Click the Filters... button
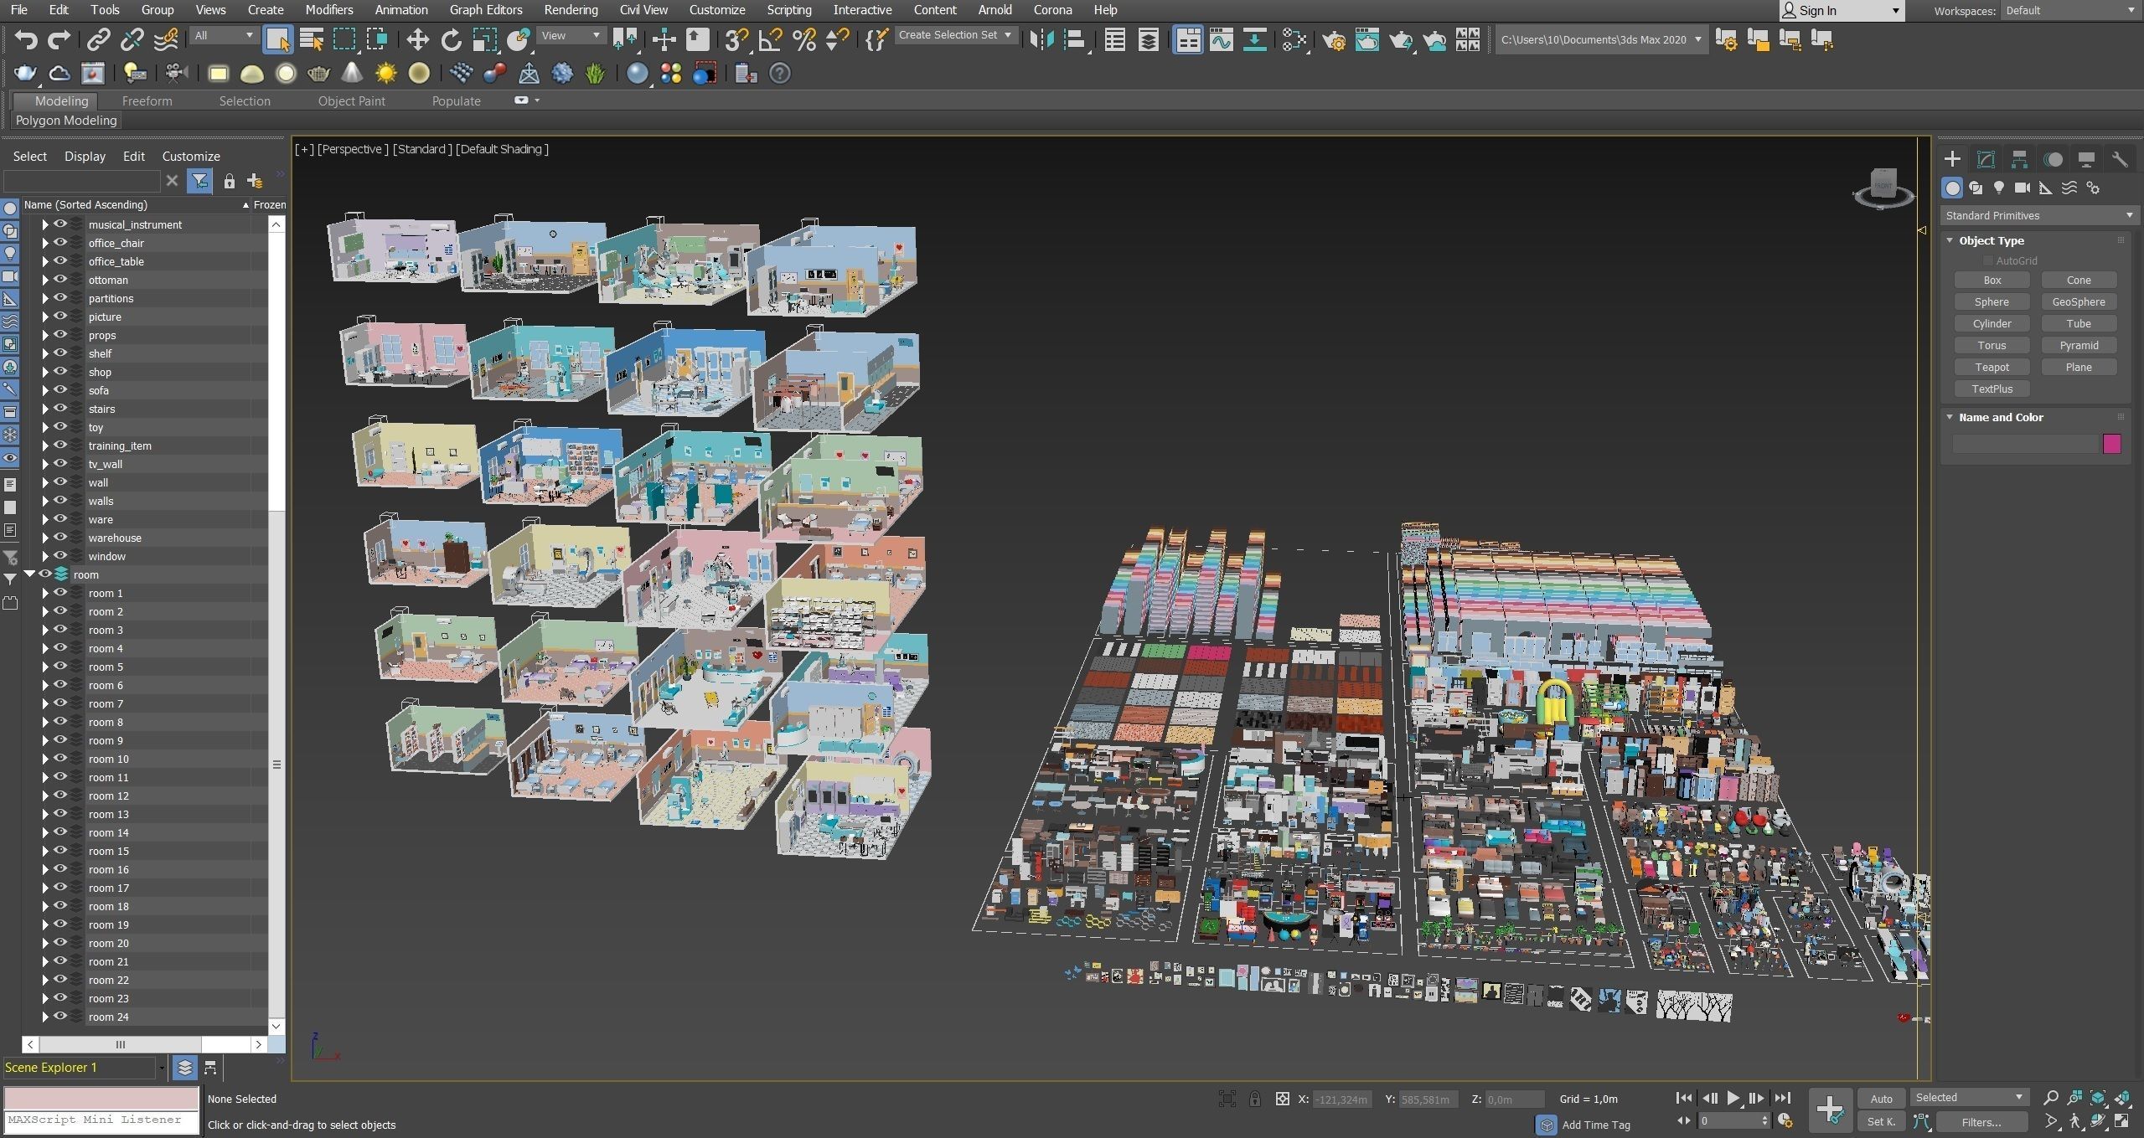 pyautogui.click(x=1981, y=1122)
